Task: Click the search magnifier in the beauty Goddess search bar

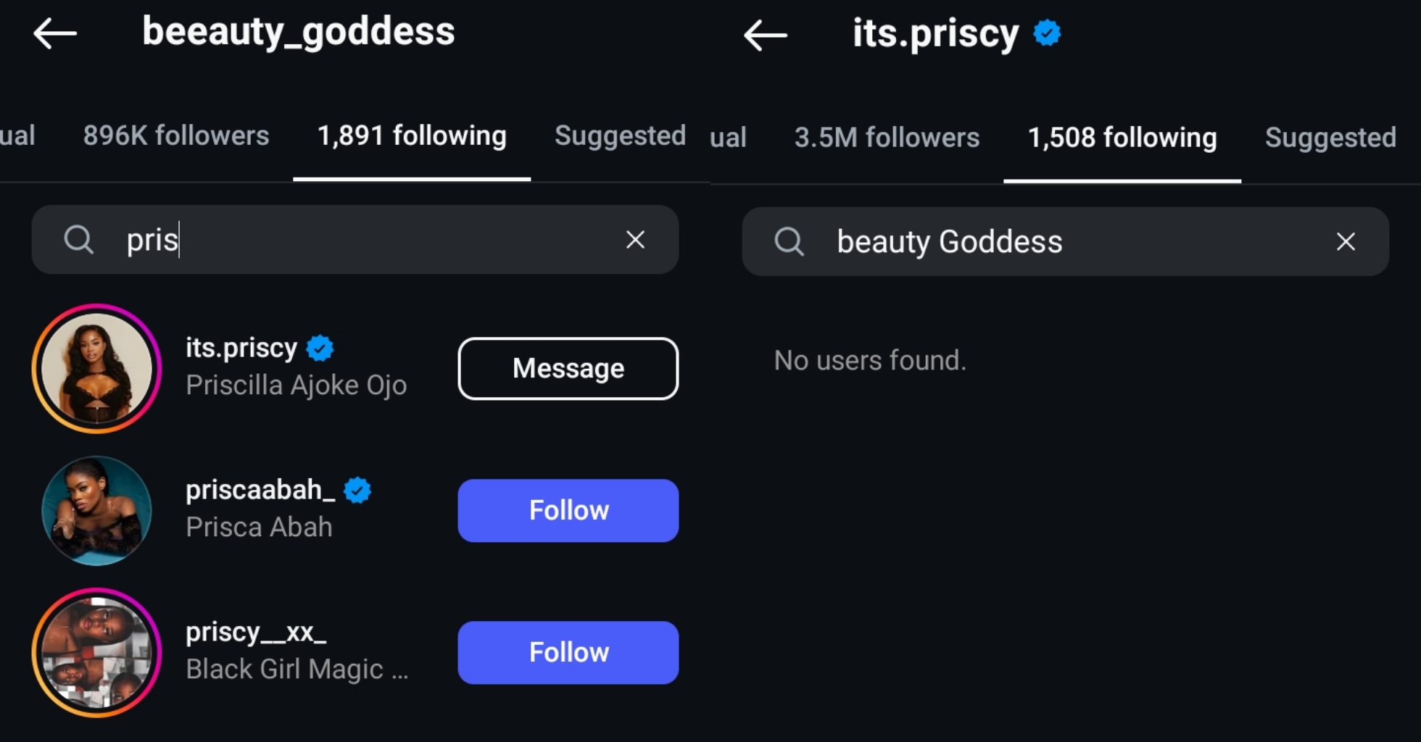Action: [x=790, y=241]
